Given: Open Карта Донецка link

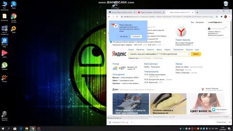Looking at the screenshot, I should click(x=151, y=64).
